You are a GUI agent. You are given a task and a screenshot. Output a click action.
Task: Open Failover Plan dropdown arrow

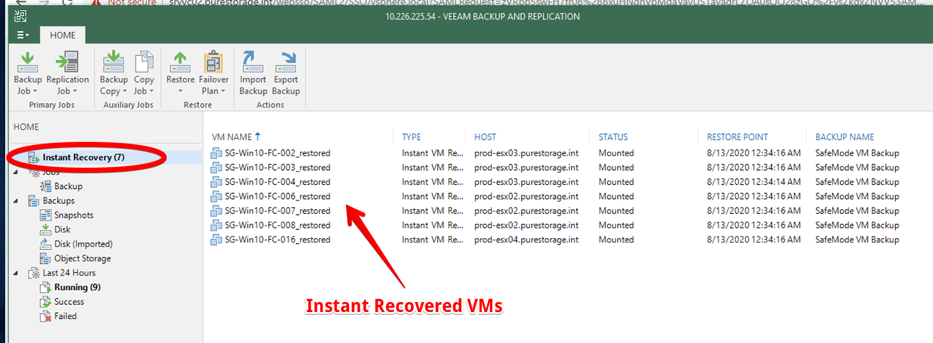point(223,92)
